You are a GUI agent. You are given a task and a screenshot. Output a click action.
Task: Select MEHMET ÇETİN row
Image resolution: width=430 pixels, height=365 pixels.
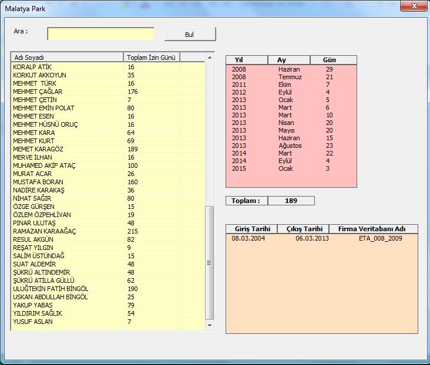tap(108, 100)
